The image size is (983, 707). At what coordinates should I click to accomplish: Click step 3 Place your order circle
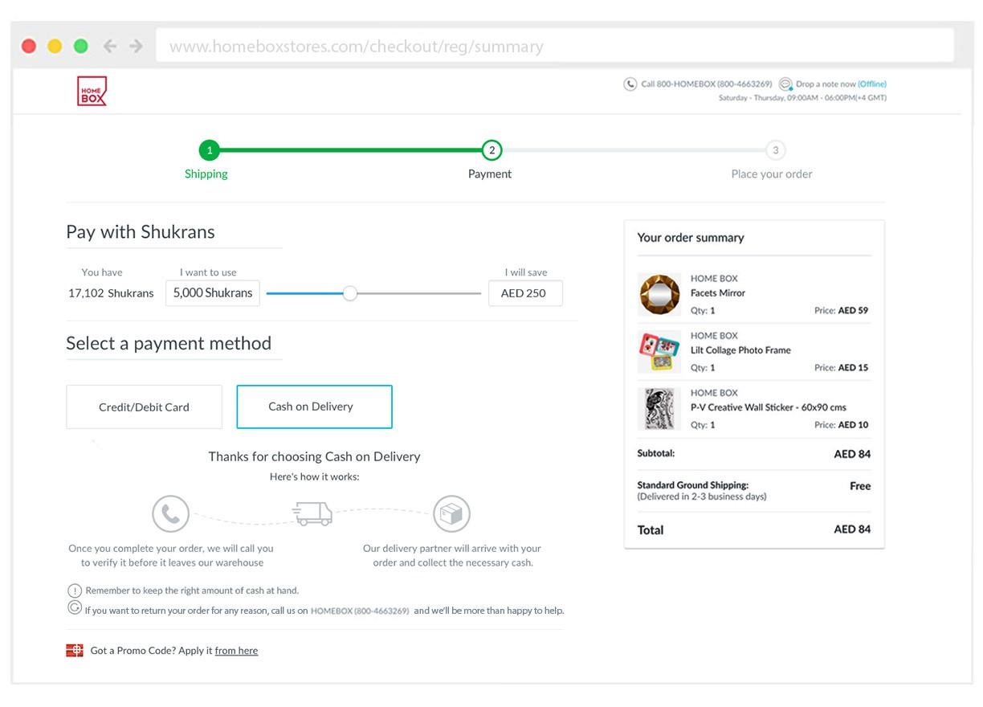tap(775, 150)
